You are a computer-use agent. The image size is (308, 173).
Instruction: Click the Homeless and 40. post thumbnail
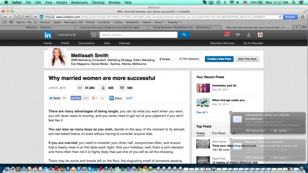203,88
